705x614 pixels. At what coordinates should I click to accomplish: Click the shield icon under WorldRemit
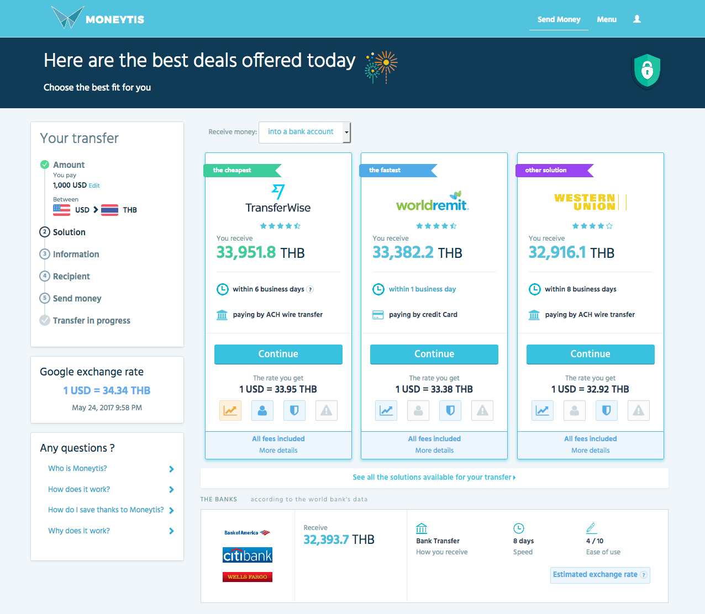point(450,410)
